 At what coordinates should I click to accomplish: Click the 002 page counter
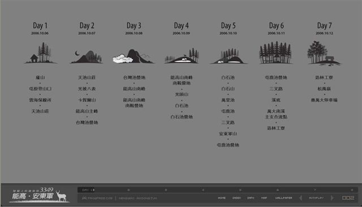point(348,198)
